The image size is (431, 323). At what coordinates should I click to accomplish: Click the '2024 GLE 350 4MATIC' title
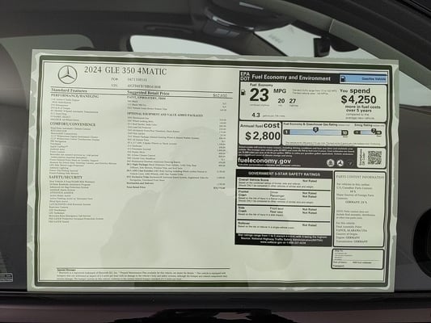click(x=125, y=70)
